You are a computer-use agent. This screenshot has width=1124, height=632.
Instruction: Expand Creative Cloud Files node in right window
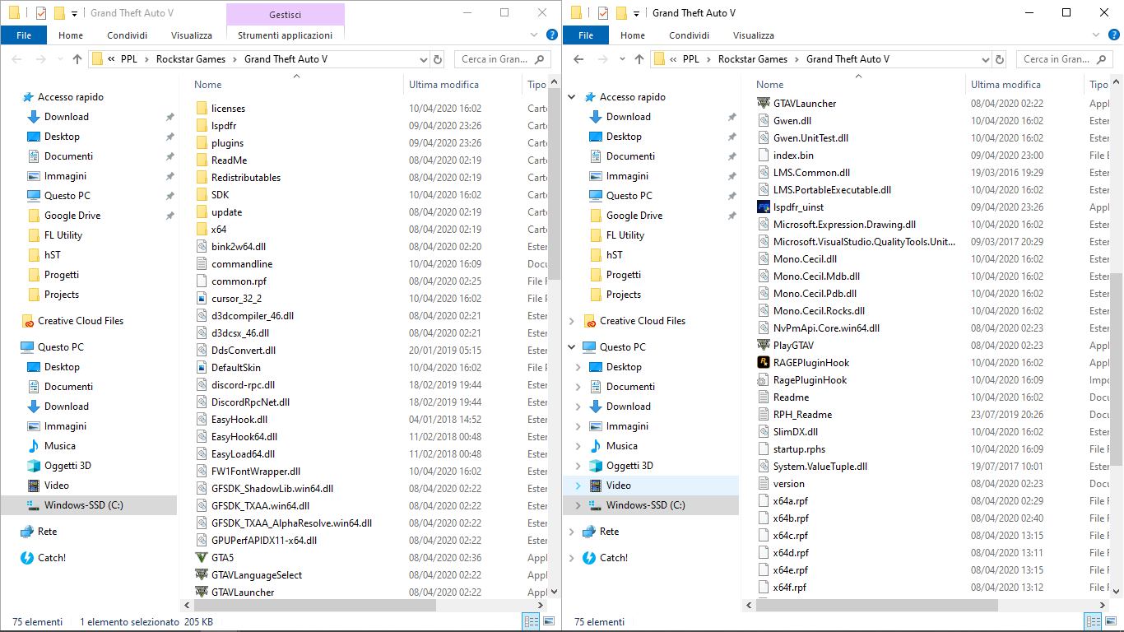573,321
